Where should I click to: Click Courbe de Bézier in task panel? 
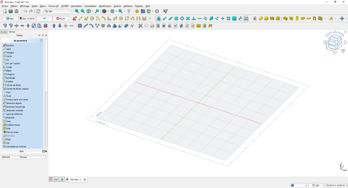[x=12, y=85]
